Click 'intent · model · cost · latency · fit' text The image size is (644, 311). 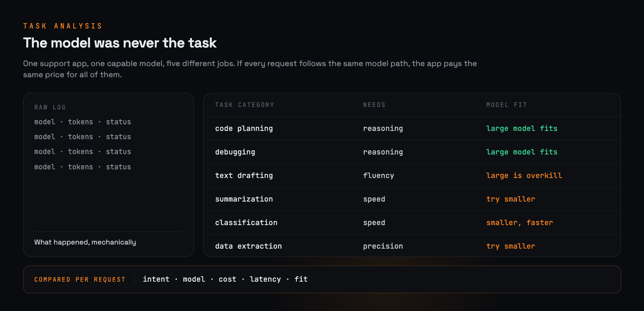(225, 279)
